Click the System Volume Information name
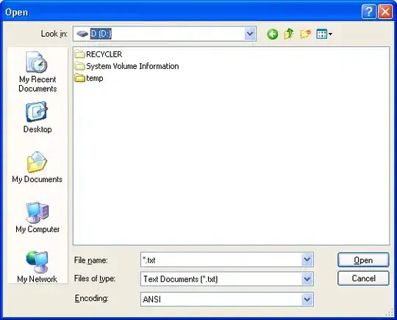Viewport: 397px width, 320px height. point(132,66)
